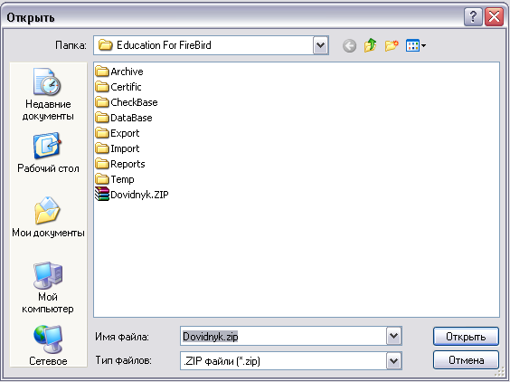Viewport: 510px width, 382px height.
Task: Open Сетевое окружение location
Action: (x=48, y=345)
